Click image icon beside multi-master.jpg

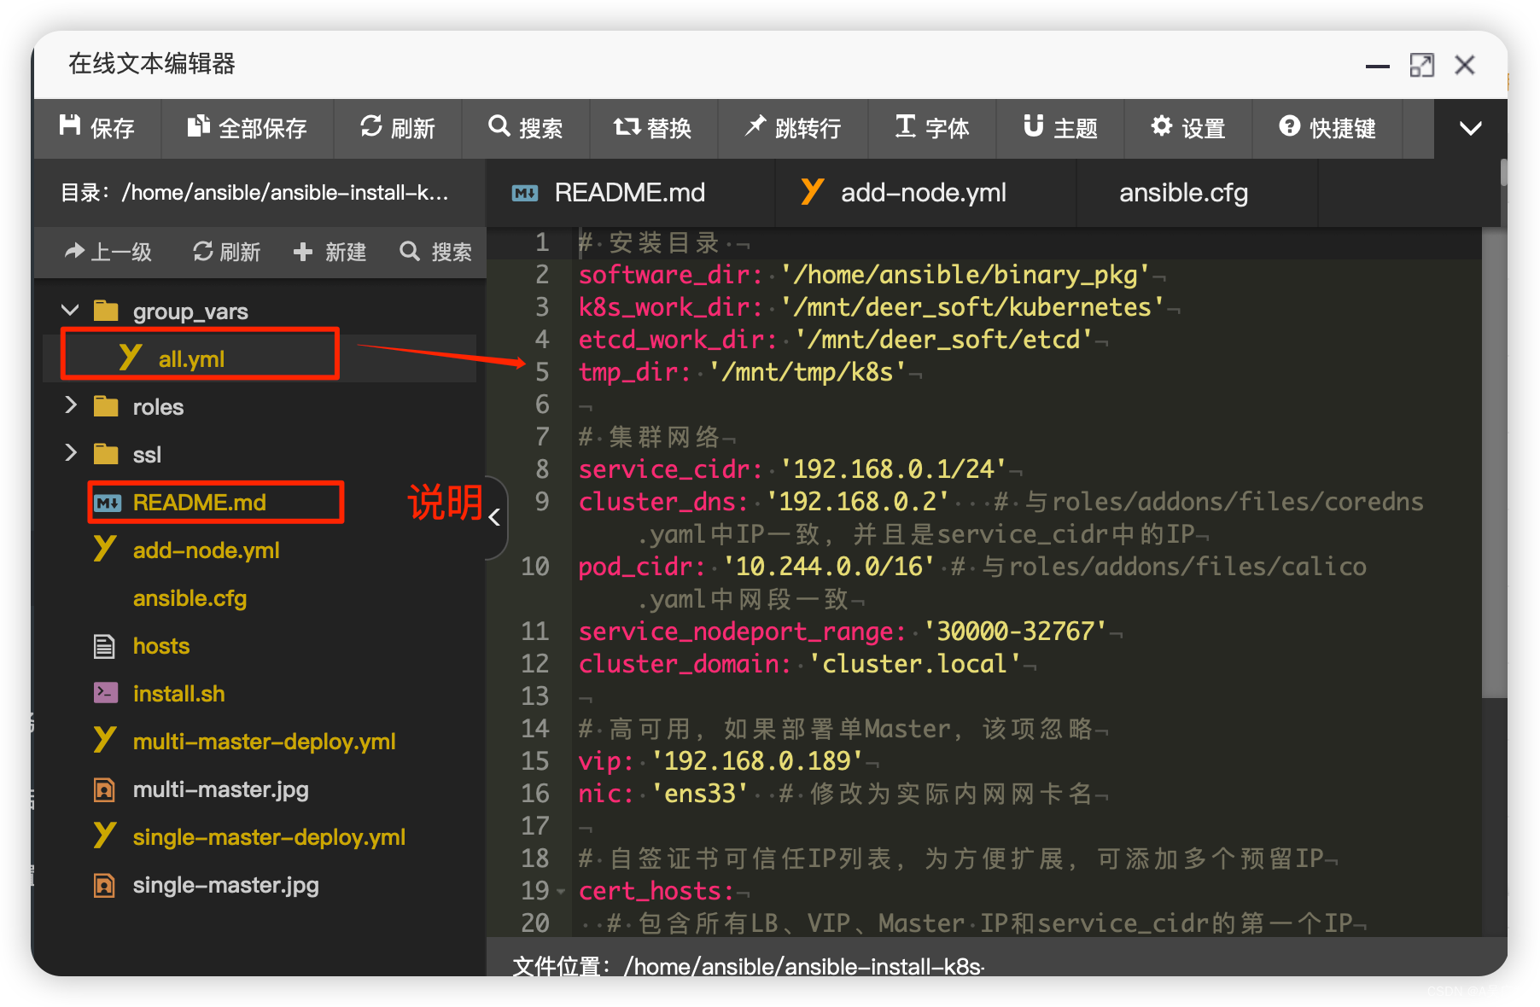click(x=104, y=789)
